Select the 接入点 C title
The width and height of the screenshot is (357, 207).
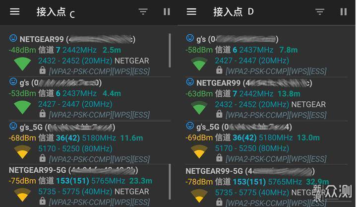coord(56,12)
